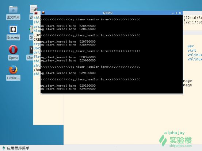Click 'Brackets' desktop icon label

[x=13, y=37]
